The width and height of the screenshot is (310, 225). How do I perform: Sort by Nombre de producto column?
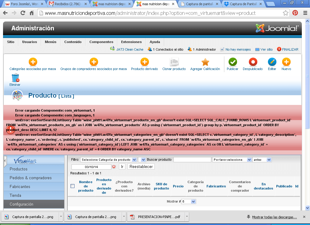point(86,186)
